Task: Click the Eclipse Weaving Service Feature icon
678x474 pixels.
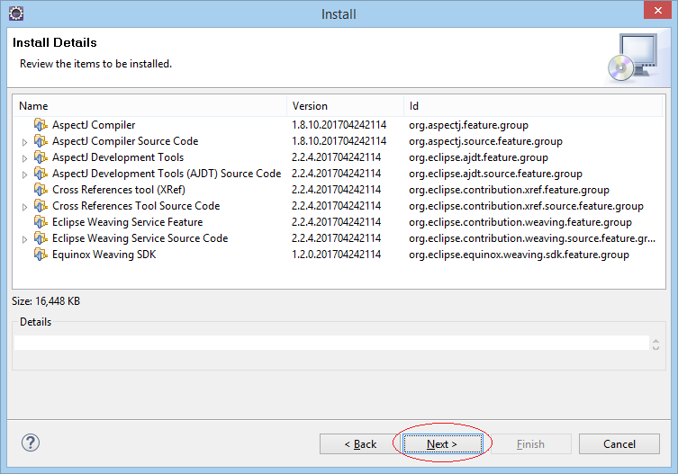Action: 41,222
